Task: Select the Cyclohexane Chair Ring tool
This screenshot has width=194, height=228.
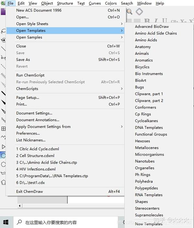Action: coord(3,173)
